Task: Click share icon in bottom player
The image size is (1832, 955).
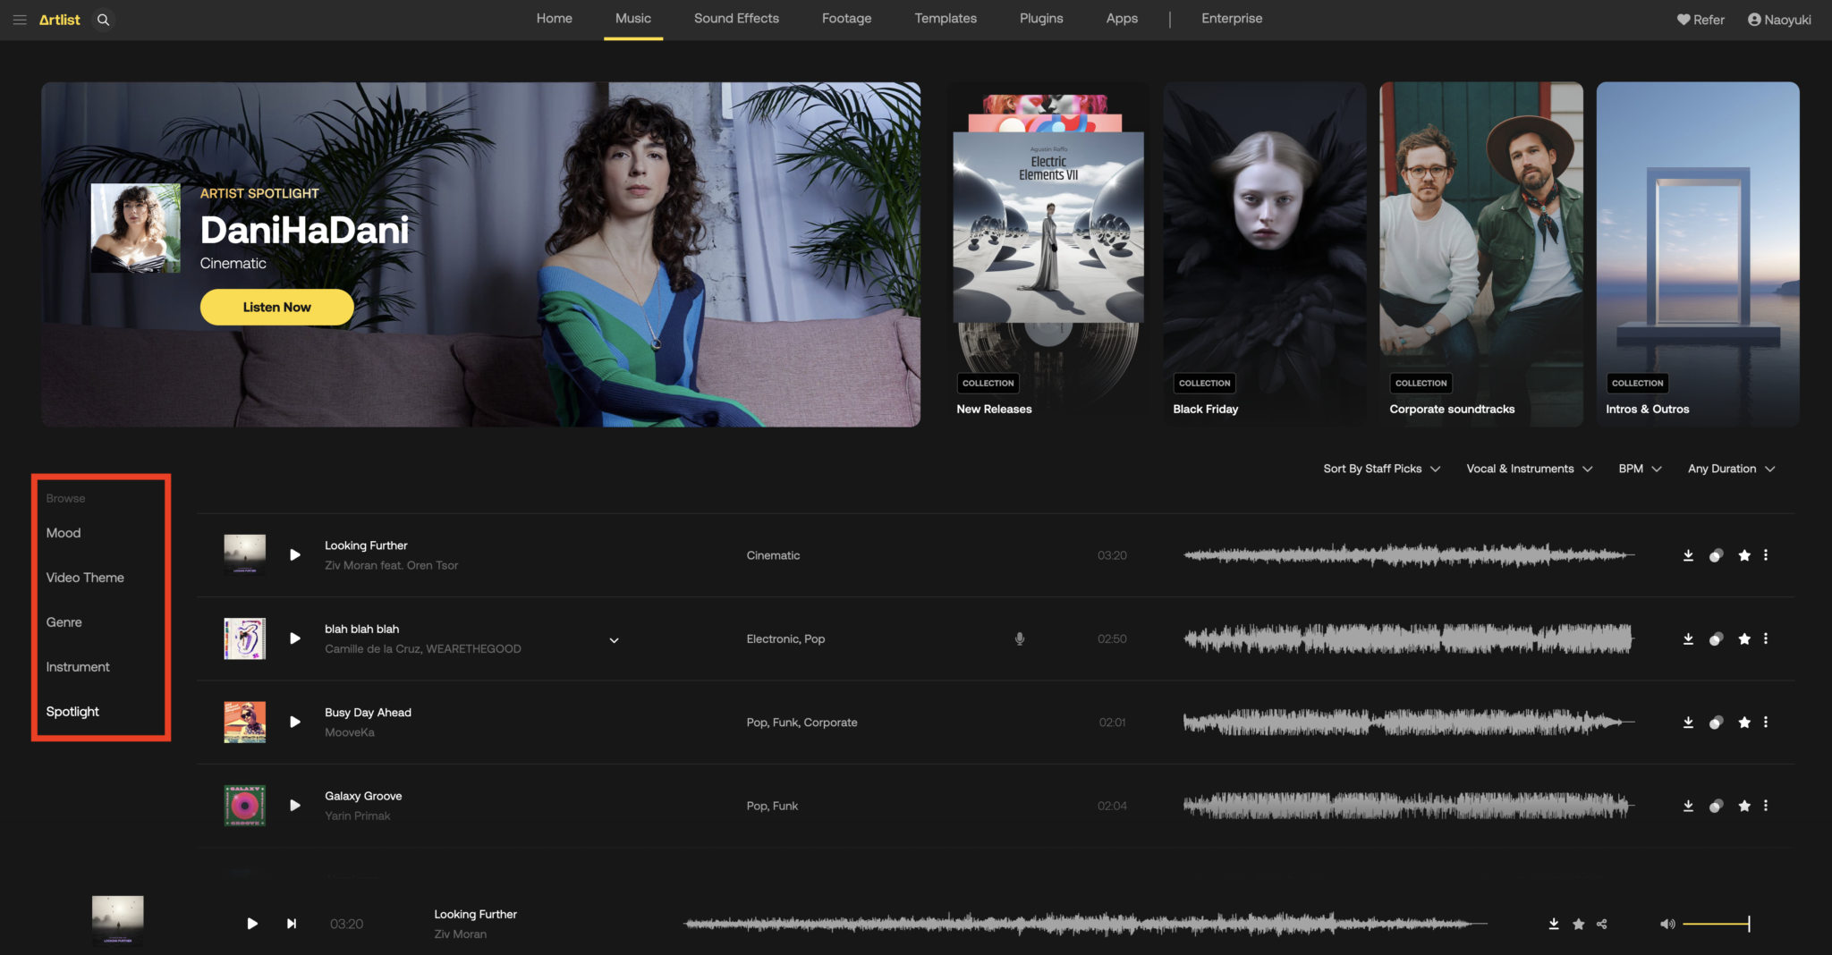Action: pos(1602,924)
